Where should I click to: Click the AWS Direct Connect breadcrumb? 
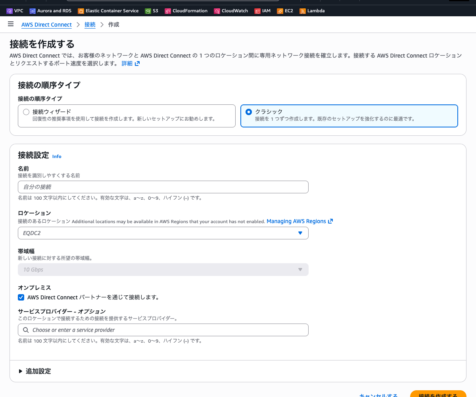[46, 25]
